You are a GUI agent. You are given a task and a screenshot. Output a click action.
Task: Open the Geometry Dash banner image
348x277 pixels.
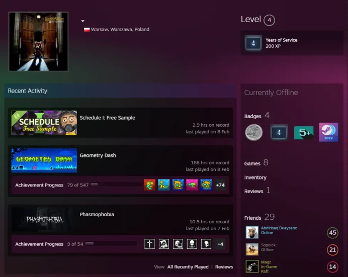(x=44, y=160)
